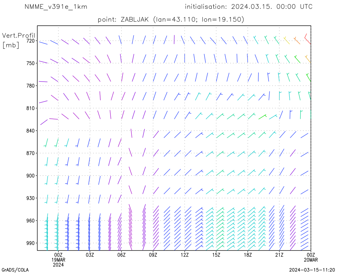Click the 750 pressure level label
The width and height of the screenshot is (342, 273).
[30, 63]
